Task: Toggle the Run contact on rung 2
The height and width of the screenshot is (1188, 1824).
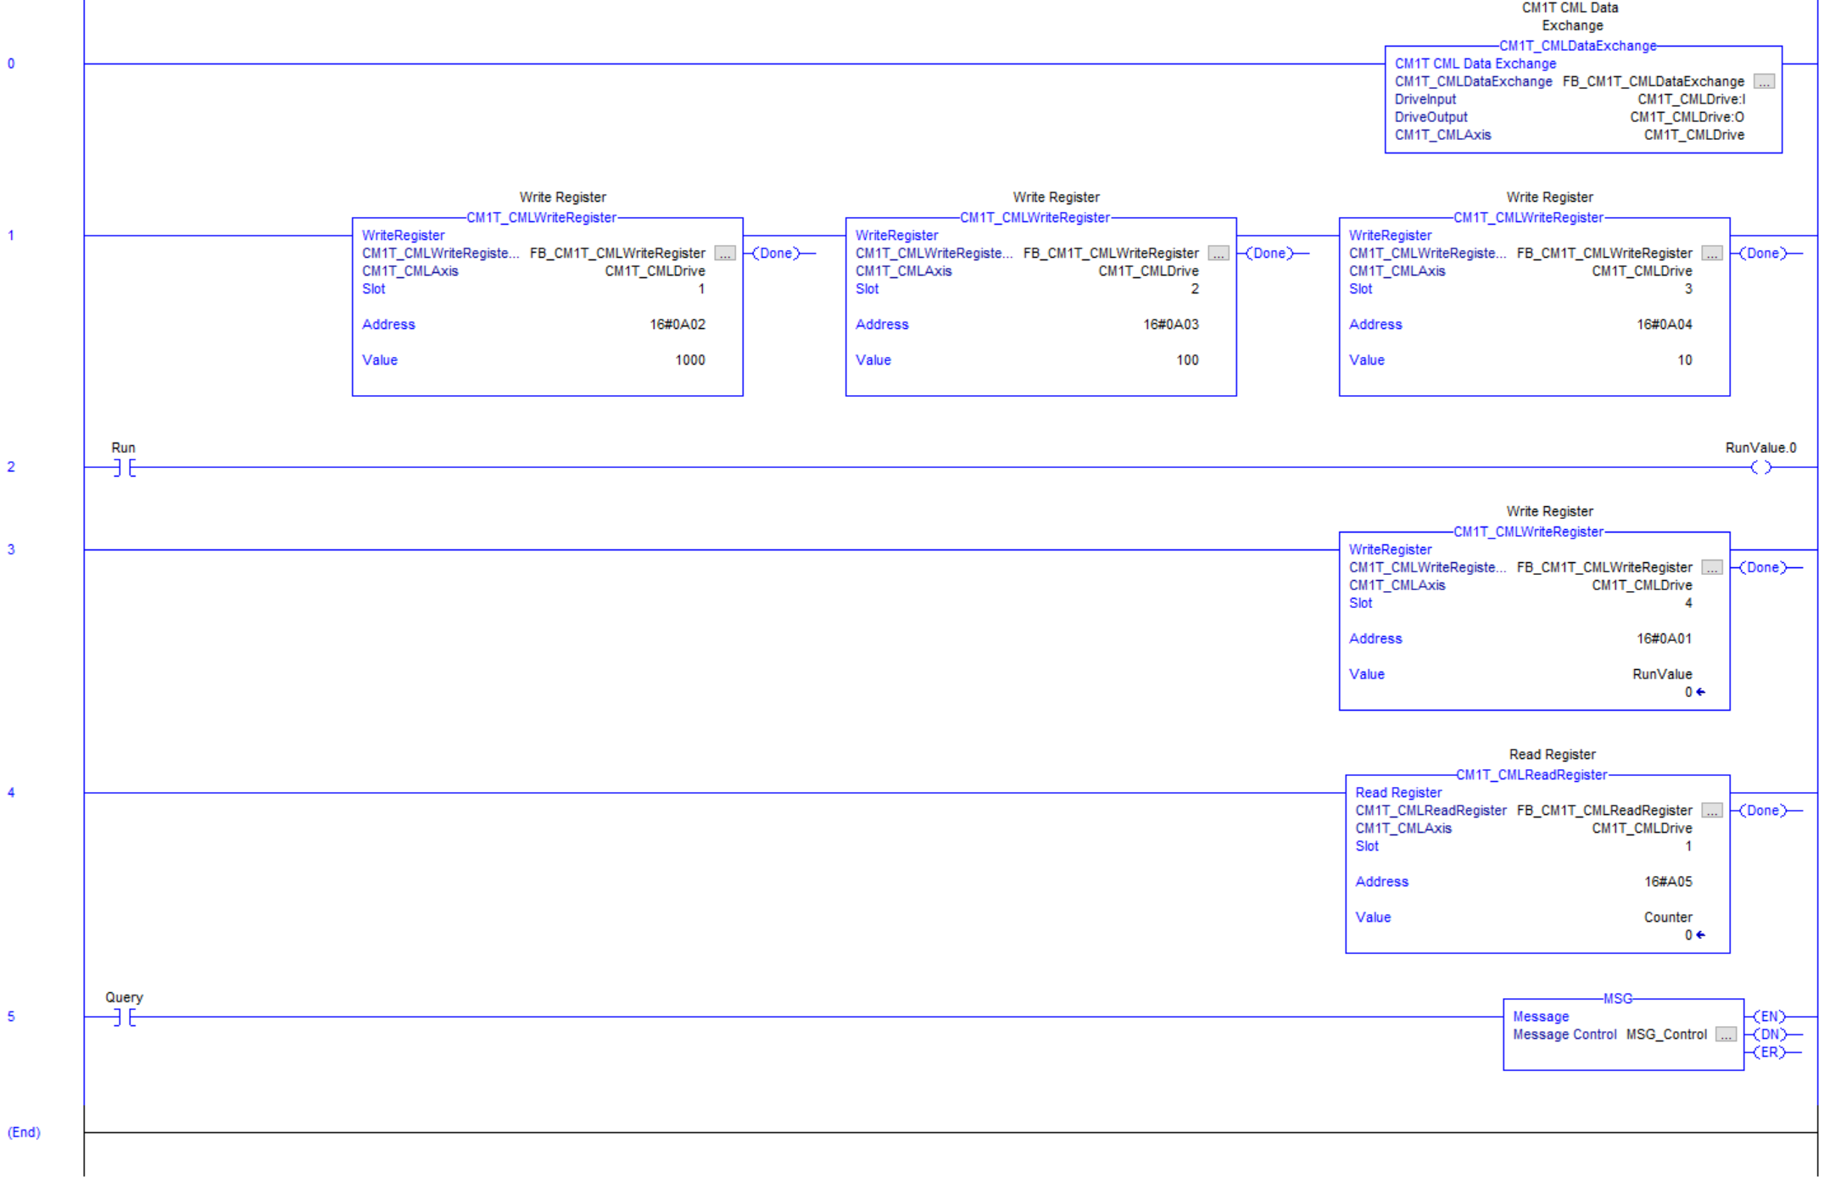Action: click(x=125, y=467)
